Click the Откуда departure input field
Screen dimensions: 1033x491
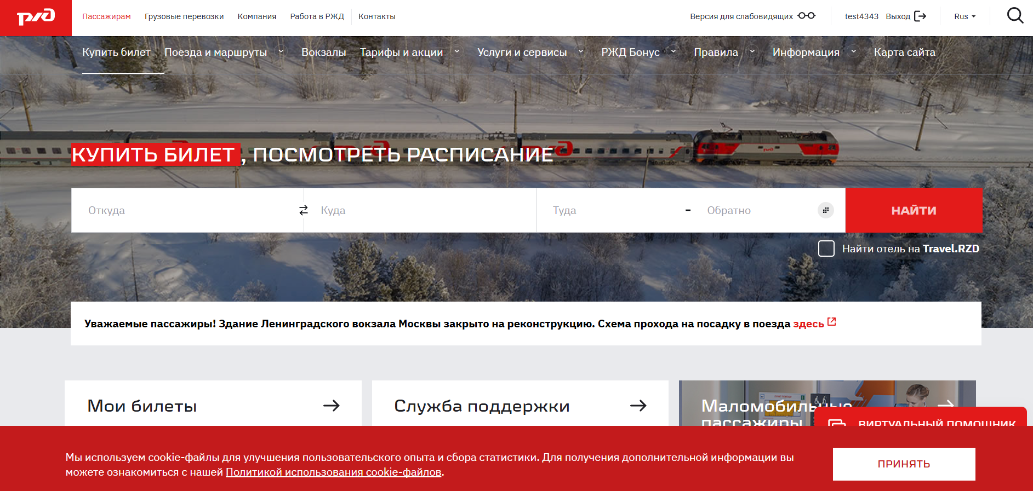(187, 210)
